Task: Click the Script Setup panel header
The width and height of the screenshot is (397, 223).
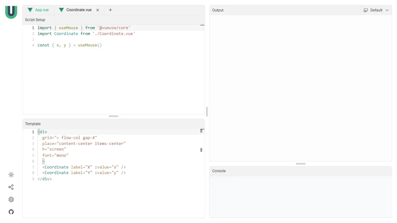Action: click(114, 20)
